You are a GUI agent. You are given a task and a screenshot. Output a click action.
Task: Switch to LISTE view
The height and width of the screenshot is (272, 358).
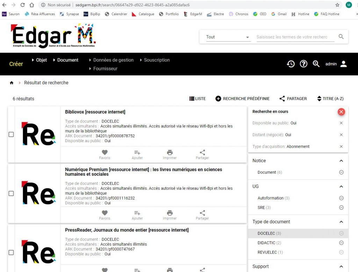pos(198,98)
